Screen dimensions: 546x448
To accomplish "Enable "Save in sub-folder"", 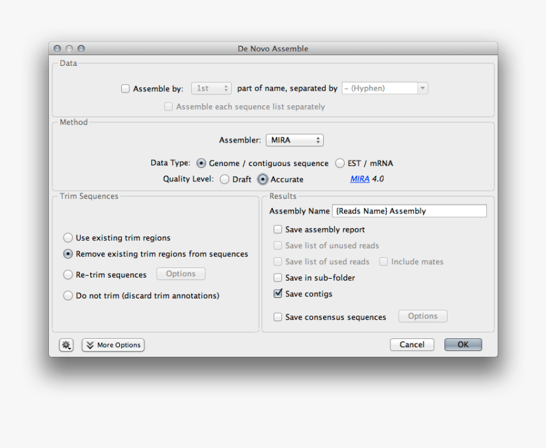I will coord(277,278).
